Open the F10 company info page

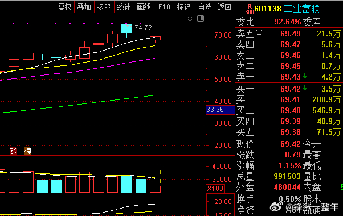click(164, 7)
